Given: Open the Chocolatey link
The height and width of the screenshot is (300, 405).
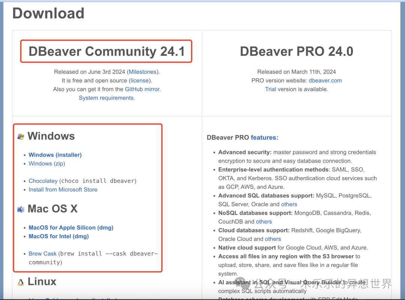Looking at the screenshot, I should [x=43, y=181].
